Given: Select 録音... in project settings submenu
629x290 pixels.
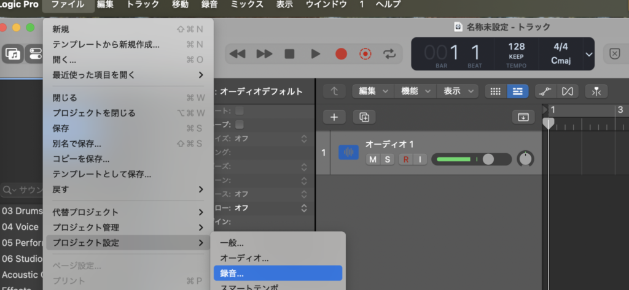Looking at the screenshot, I should [x=278, y=273].
